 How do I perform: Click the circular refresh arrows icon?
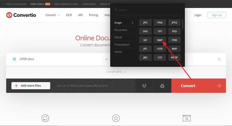(x=45, y=118)
